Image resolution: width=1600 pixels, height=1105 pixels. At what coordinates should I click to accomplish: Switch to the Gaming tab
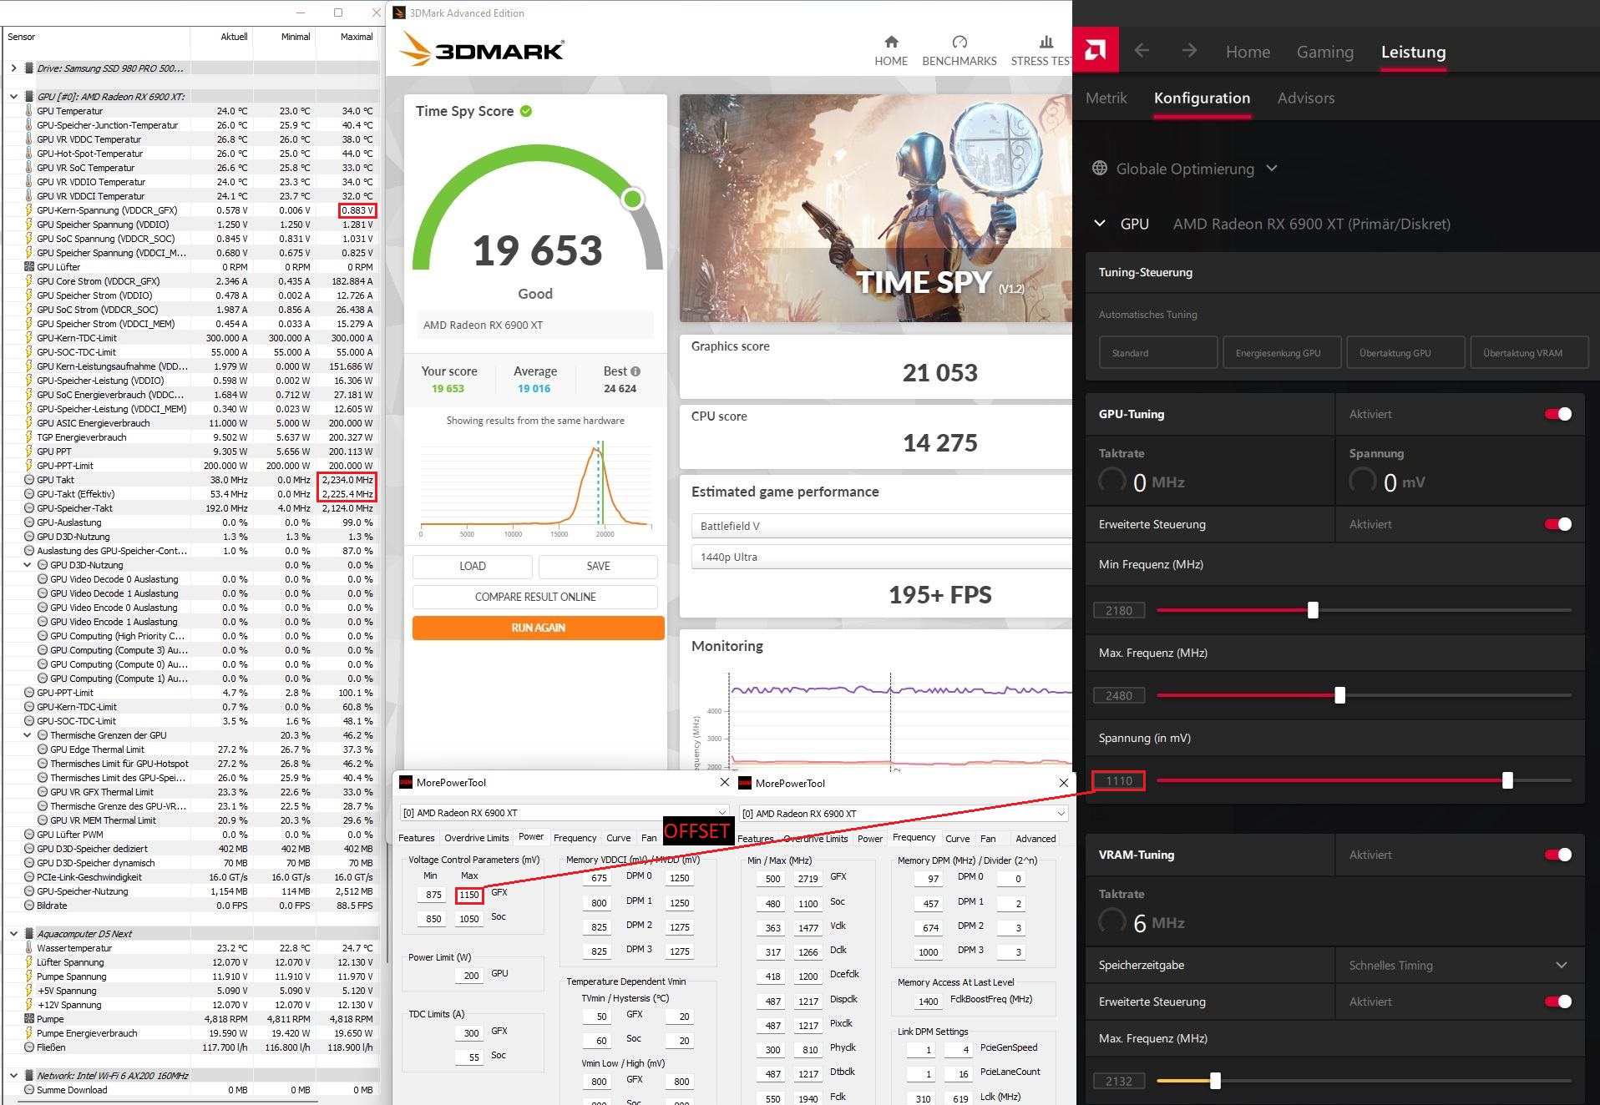[1324, 52]
